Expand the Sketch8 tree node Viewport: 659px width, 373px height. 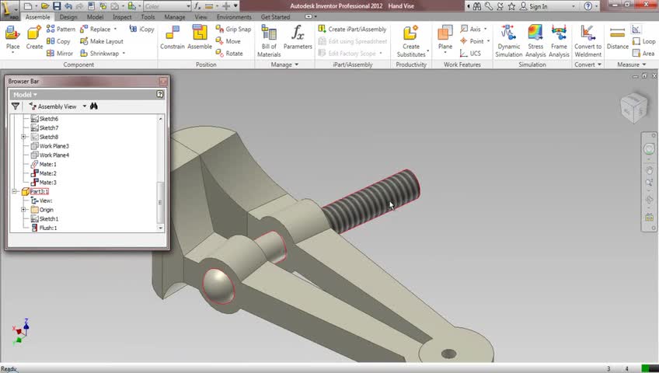click(x=24, y=137)
